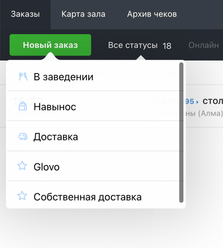Click the fork and knife icon
Image resolution: width=223 pixels, height=248 pixels.
click(23, 76)
